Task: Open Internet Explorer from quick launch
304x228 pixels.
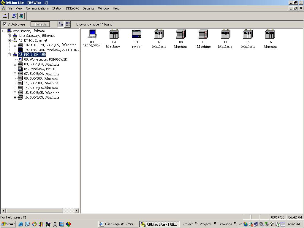Action: click(x=21, y=224)
